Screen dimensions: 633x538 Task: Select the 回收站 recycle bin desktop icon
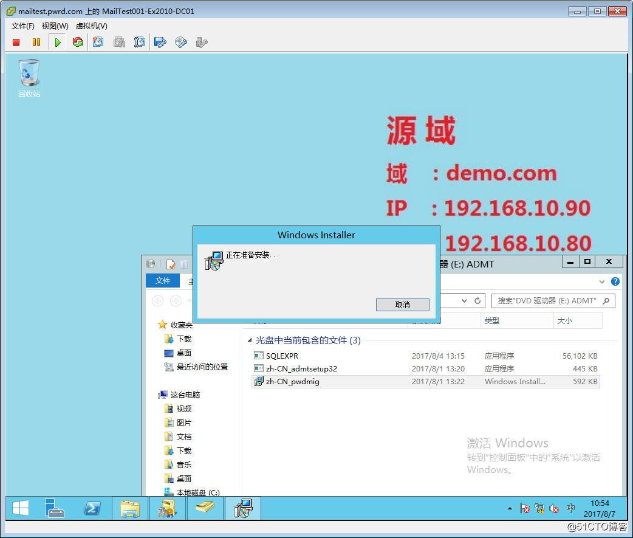[29, 78]
